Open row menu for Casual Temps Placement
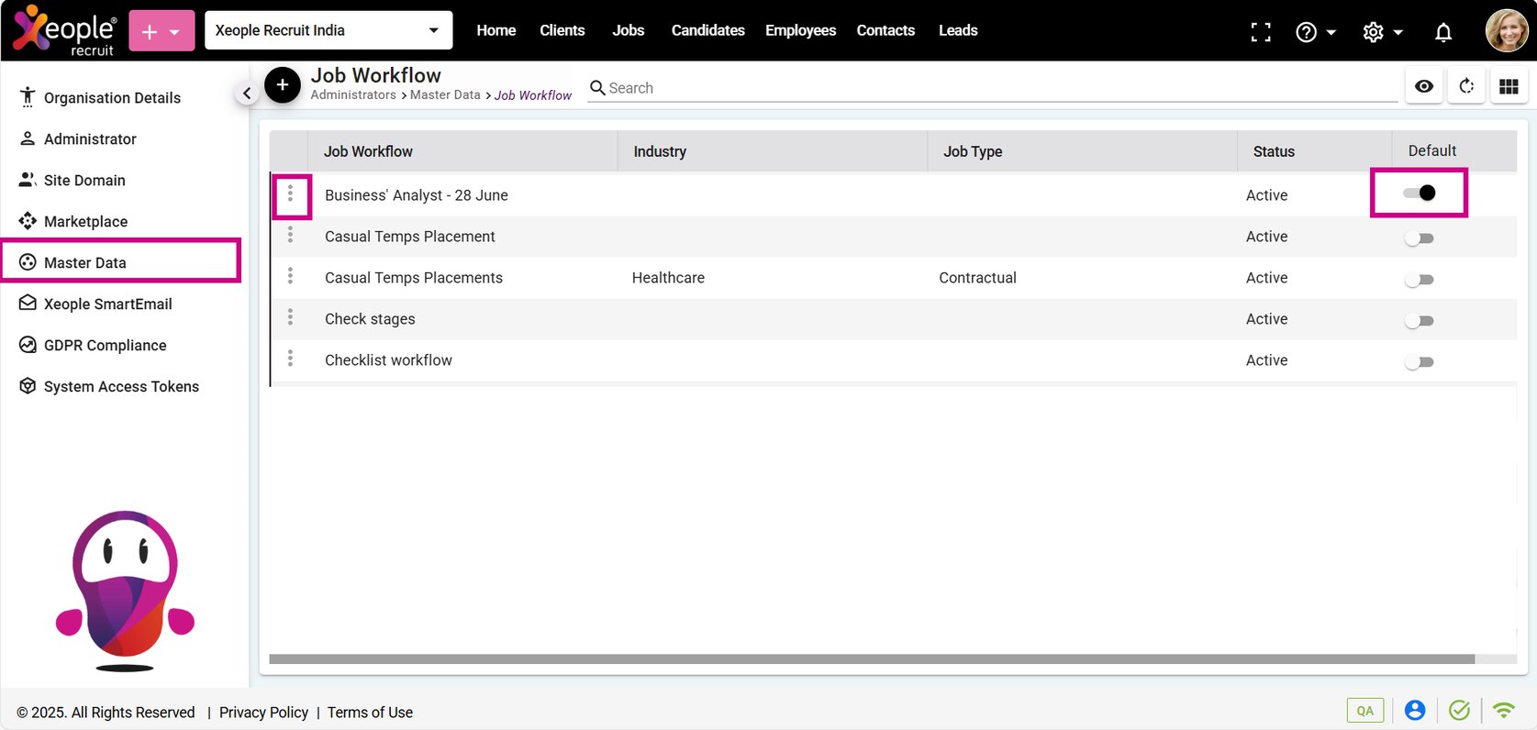 pos(291,236)
